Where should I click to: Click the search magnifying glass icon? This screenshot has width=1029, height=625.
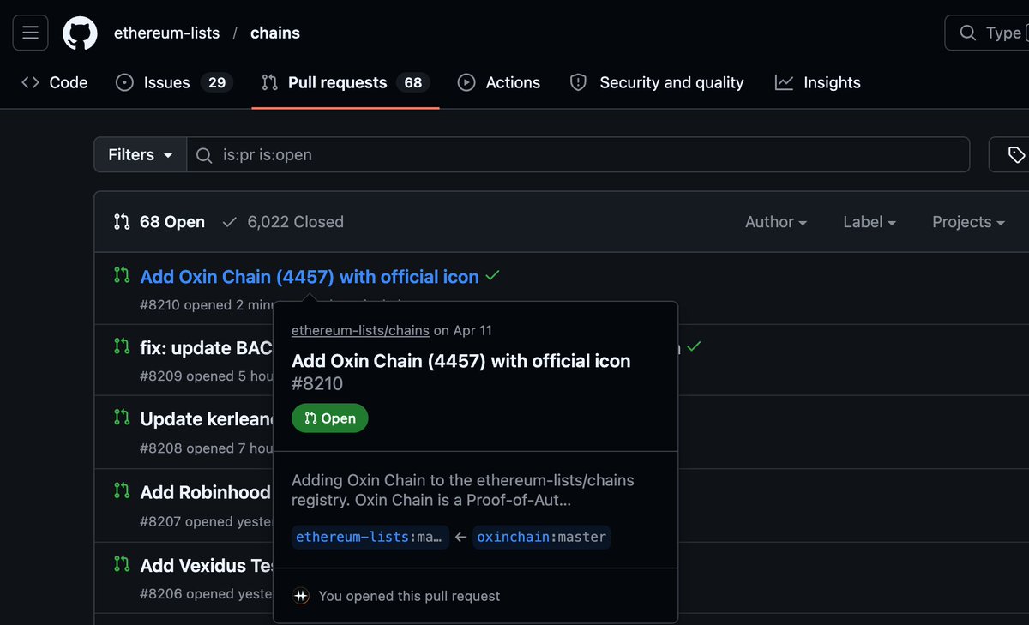(x=968, y=33)
